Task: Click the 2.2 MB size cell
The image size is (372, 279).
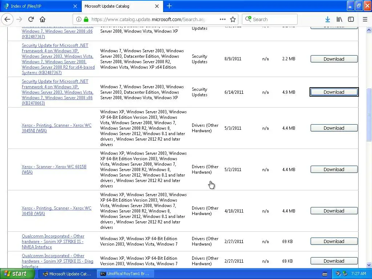Action: (x=289, y=59)
